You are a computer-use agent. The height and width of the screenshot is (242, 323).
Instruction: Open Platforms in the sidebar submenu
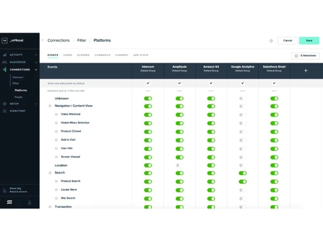[x=21, y=90]
